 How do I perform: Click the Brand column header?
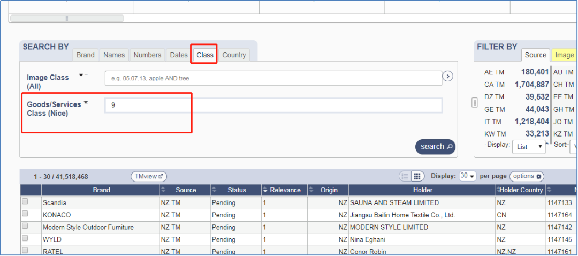tap(101, 190)
